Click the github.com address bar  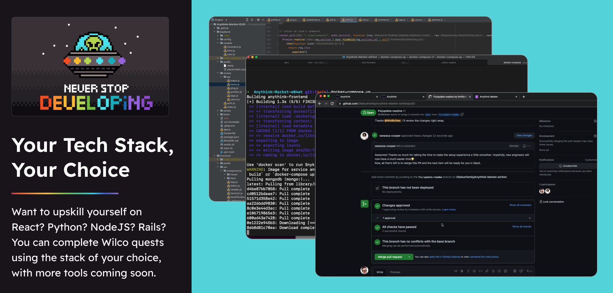click(466, 104)
